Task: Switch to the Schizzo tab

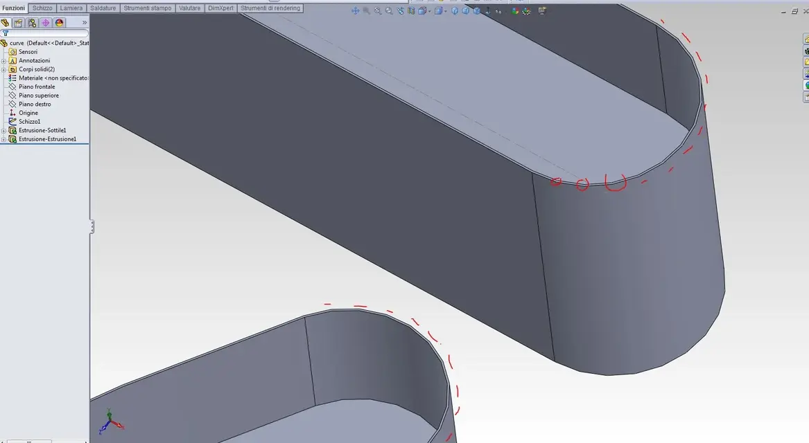Action: (x=42, y=8)
